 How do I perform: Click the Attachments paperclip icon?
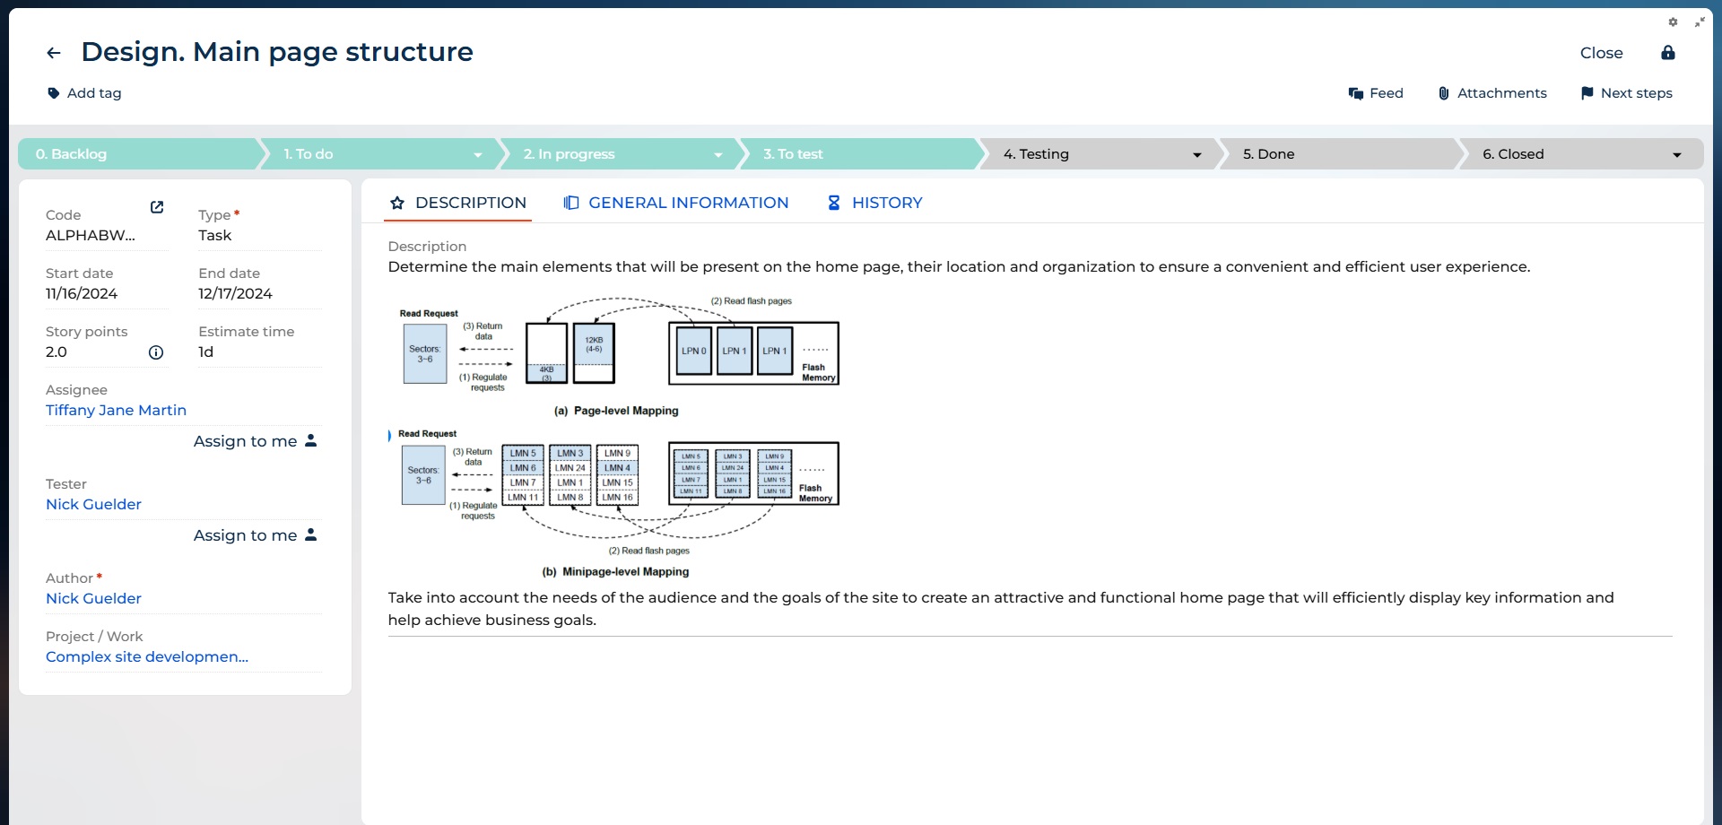(1444, 93)
